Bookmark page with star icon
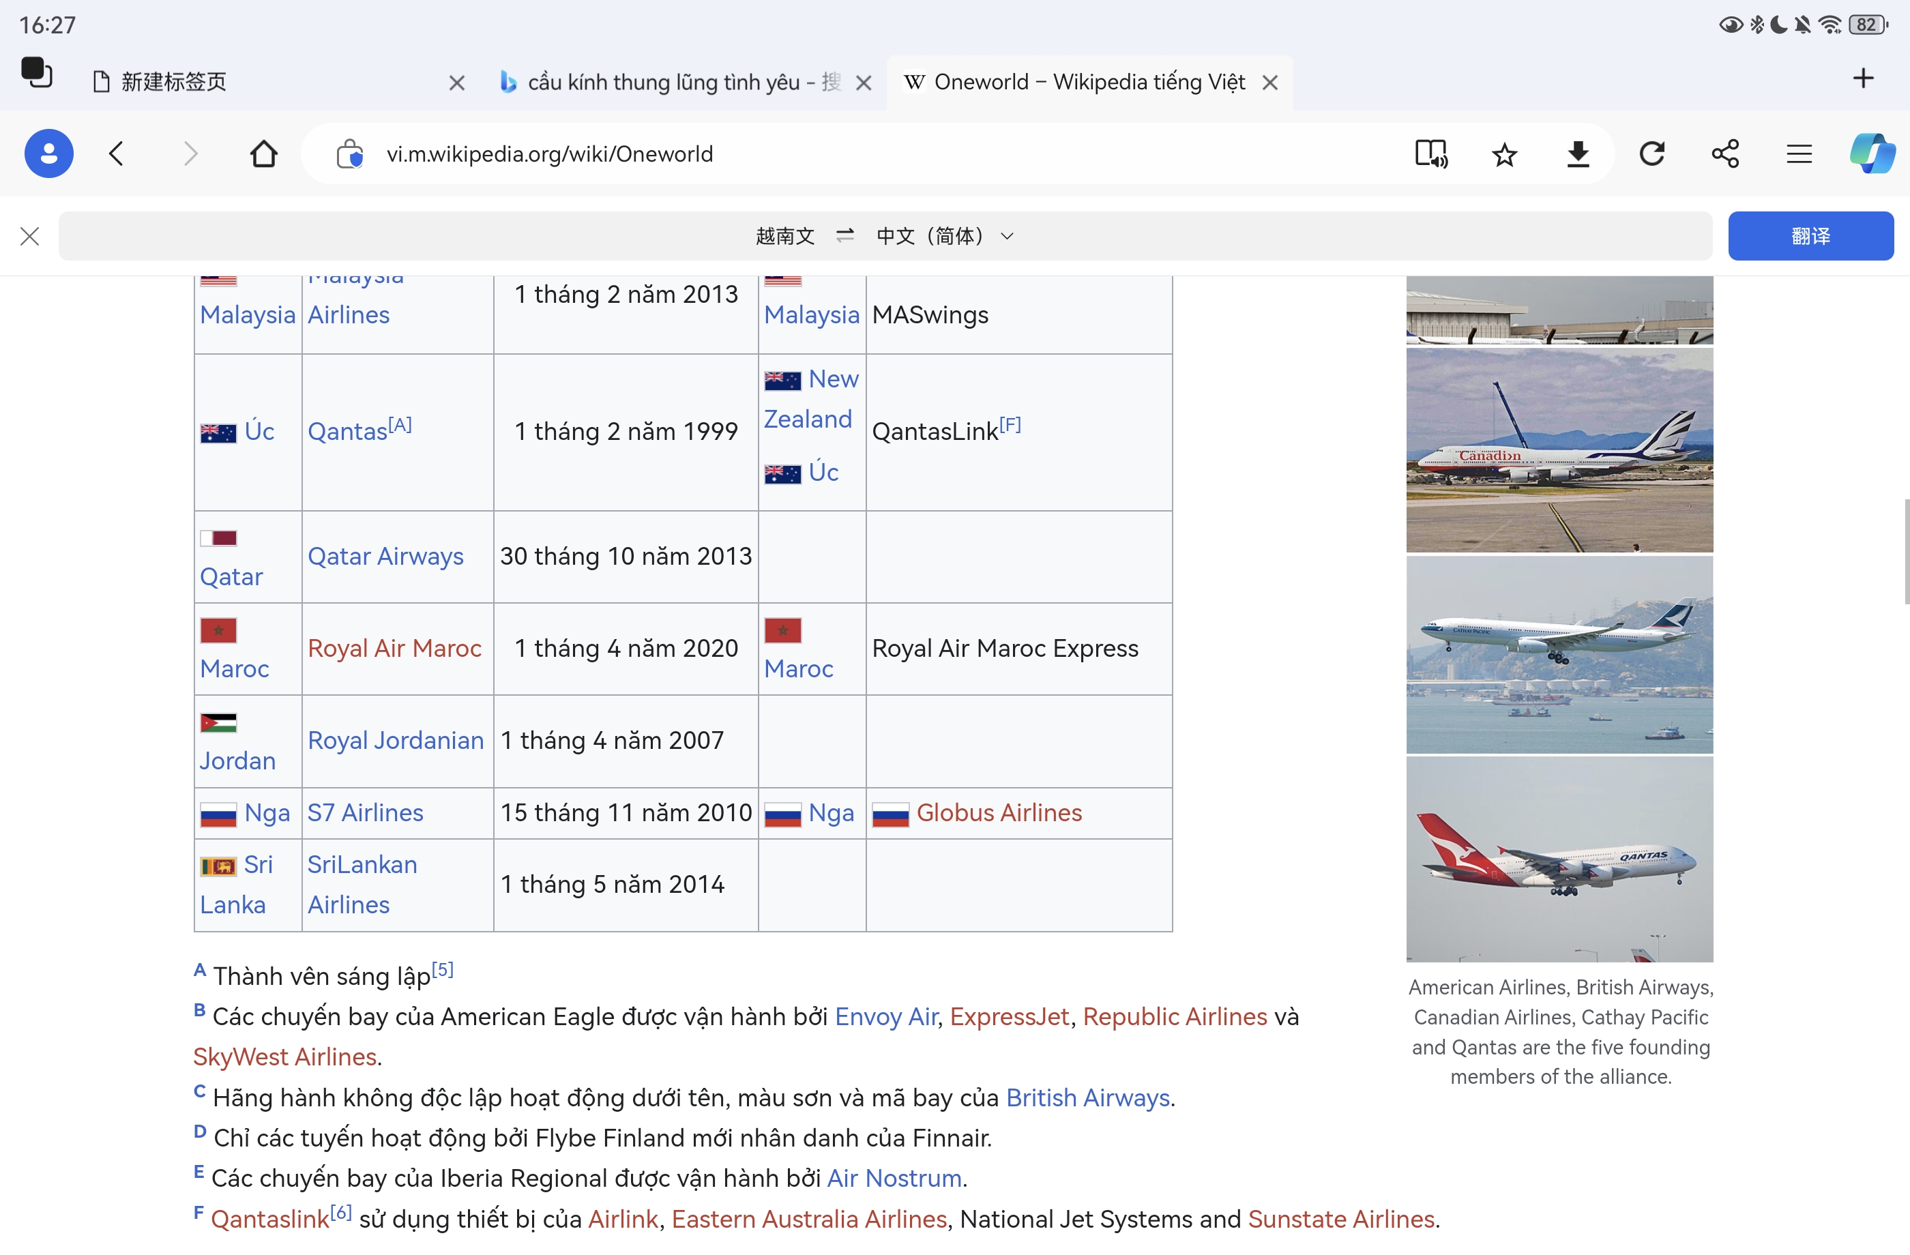This screenshot has width=1910, height=1255. click(x=1505, y=153)
